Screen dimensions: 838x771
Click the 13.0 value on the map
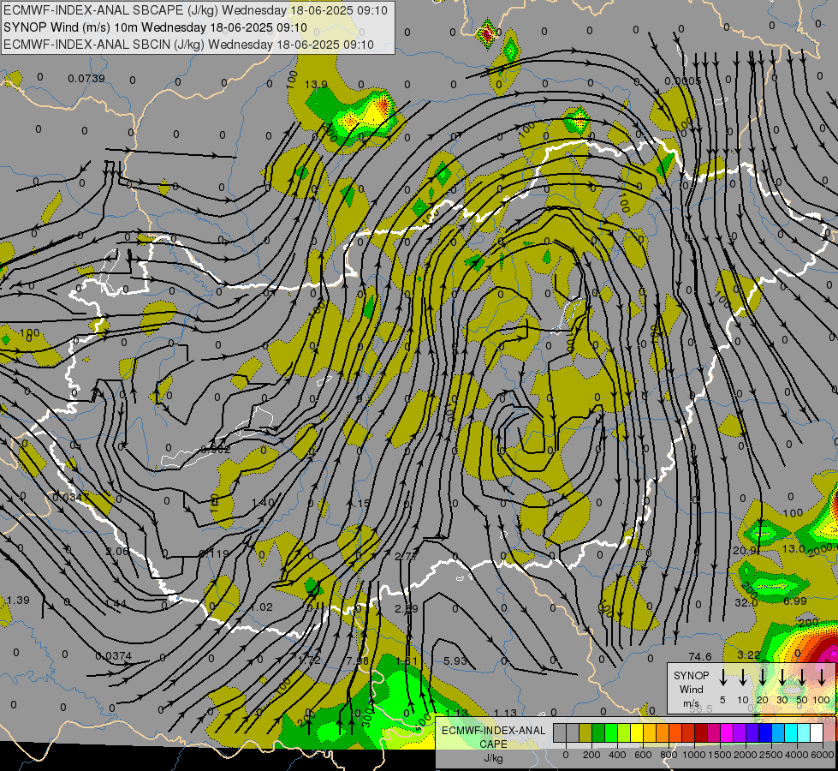click(793, 549)
